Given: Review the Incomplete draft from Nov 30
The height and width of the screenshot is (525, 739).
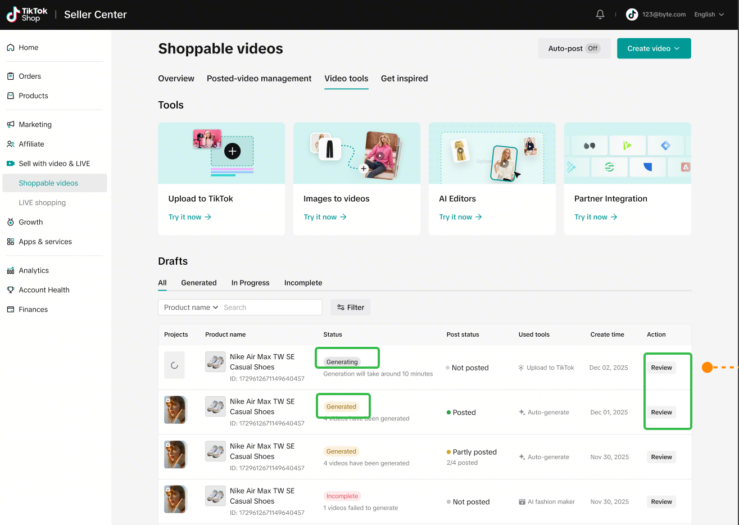Looking at the screenshot, I should (x=661, y=502).
